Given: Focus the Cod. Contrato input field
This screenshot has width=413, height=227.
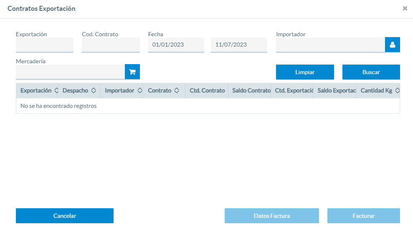Looking at the screenshot, I should (111, 45).
